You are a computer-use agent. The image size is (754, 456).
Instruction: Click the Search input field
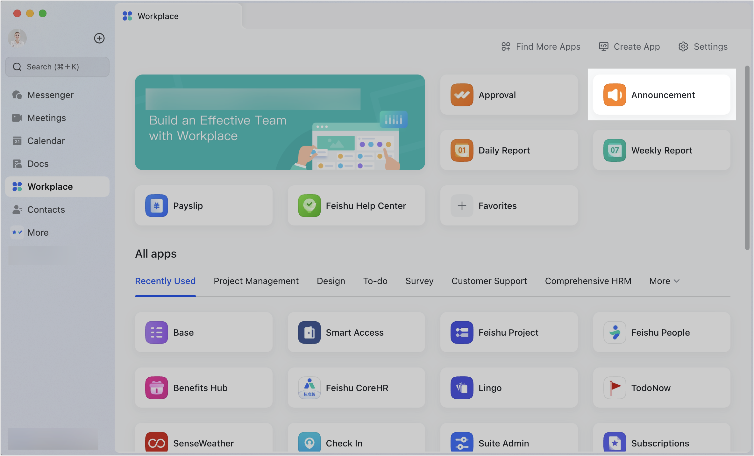[57, 67]
